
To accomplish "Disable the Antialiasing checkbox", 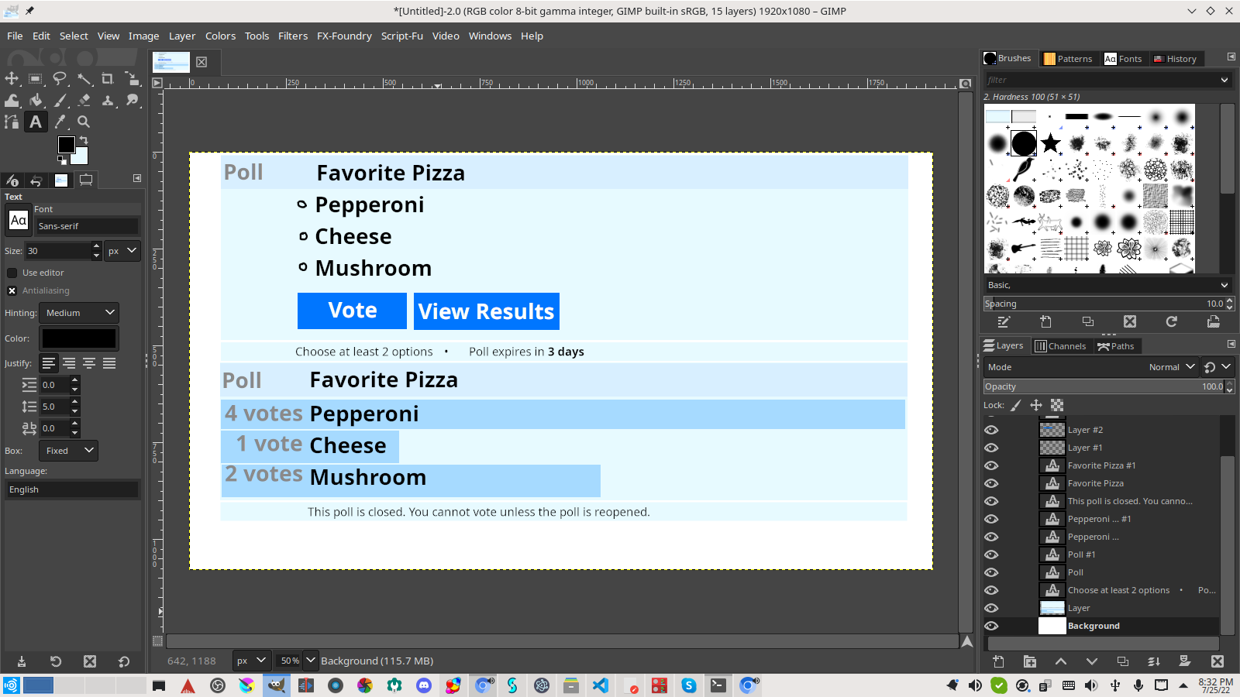I will 12,290.
